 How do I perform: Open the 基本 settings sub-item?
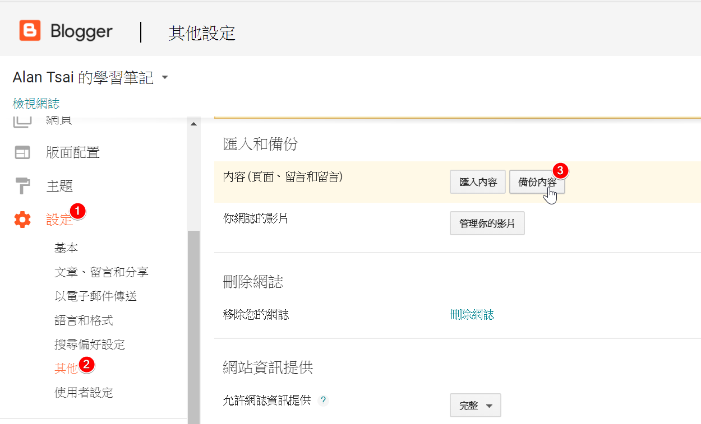click(x=66, y=248)
